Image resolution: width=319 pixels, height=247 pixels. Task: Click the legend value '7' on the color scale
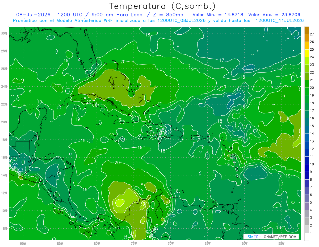[311, 187]
